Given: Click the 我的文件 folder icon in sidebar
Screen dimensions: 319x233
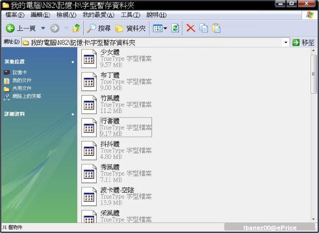Looking at the screenshot, I should coord(6,81).
